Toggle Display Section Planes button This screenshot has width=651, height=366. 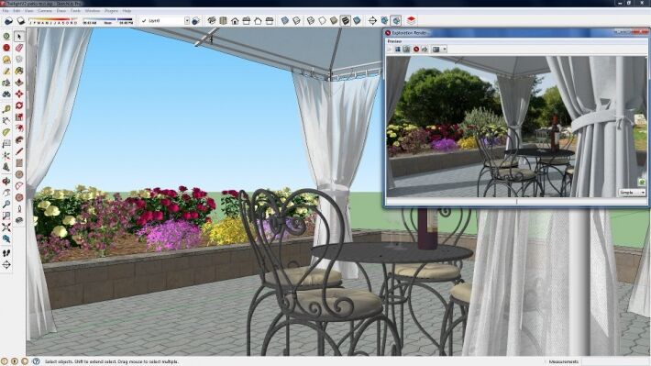(384, 20)
